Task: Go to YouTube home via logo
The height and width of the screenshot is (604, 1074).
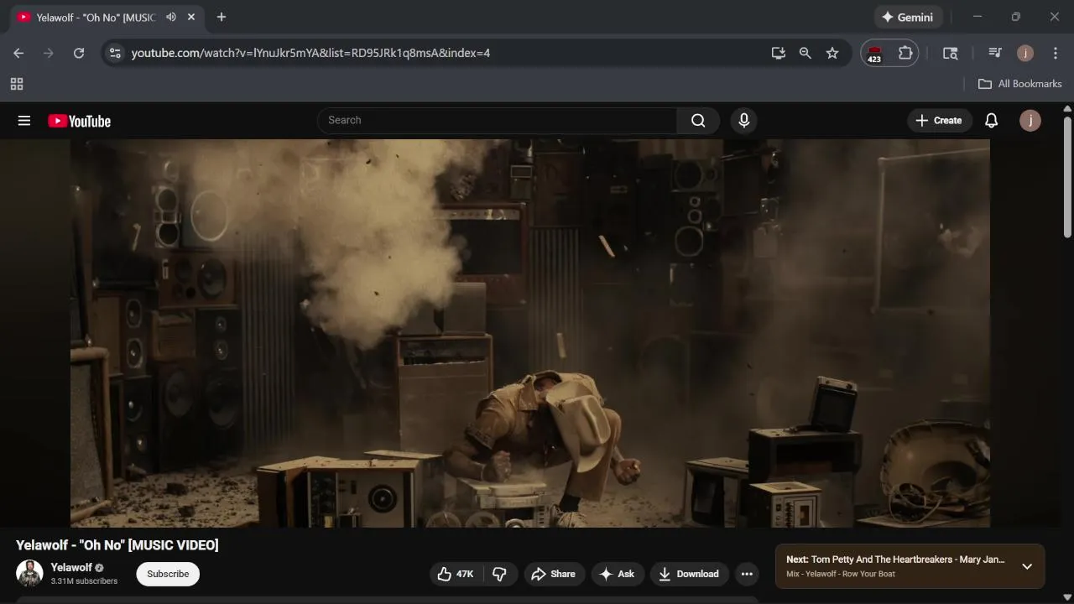Action: [x=79, y=121]
